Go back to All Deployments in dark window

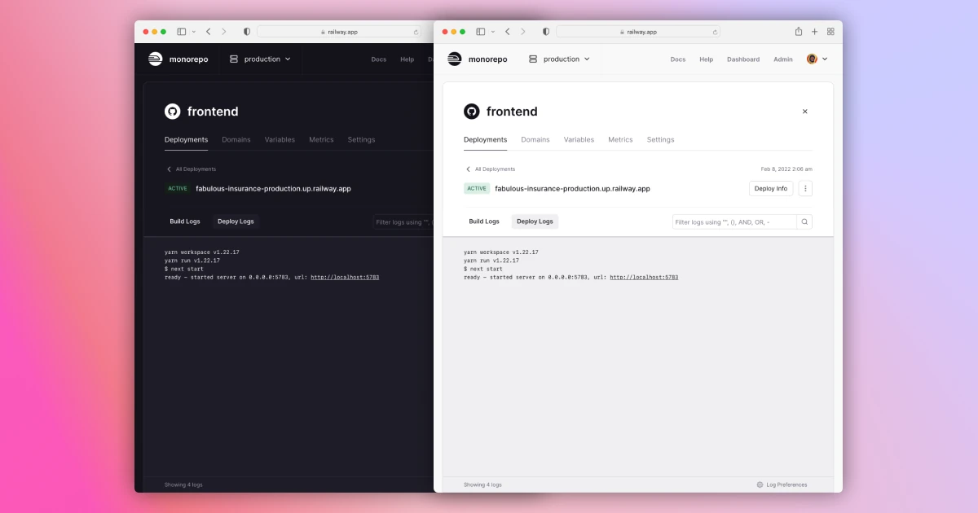pos(191,169)
